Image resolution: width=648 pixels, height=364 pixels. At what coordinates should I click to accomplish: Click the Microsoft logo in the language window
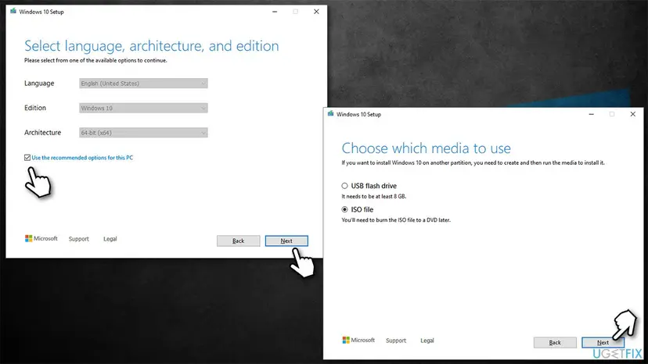(x=41, y=238)
